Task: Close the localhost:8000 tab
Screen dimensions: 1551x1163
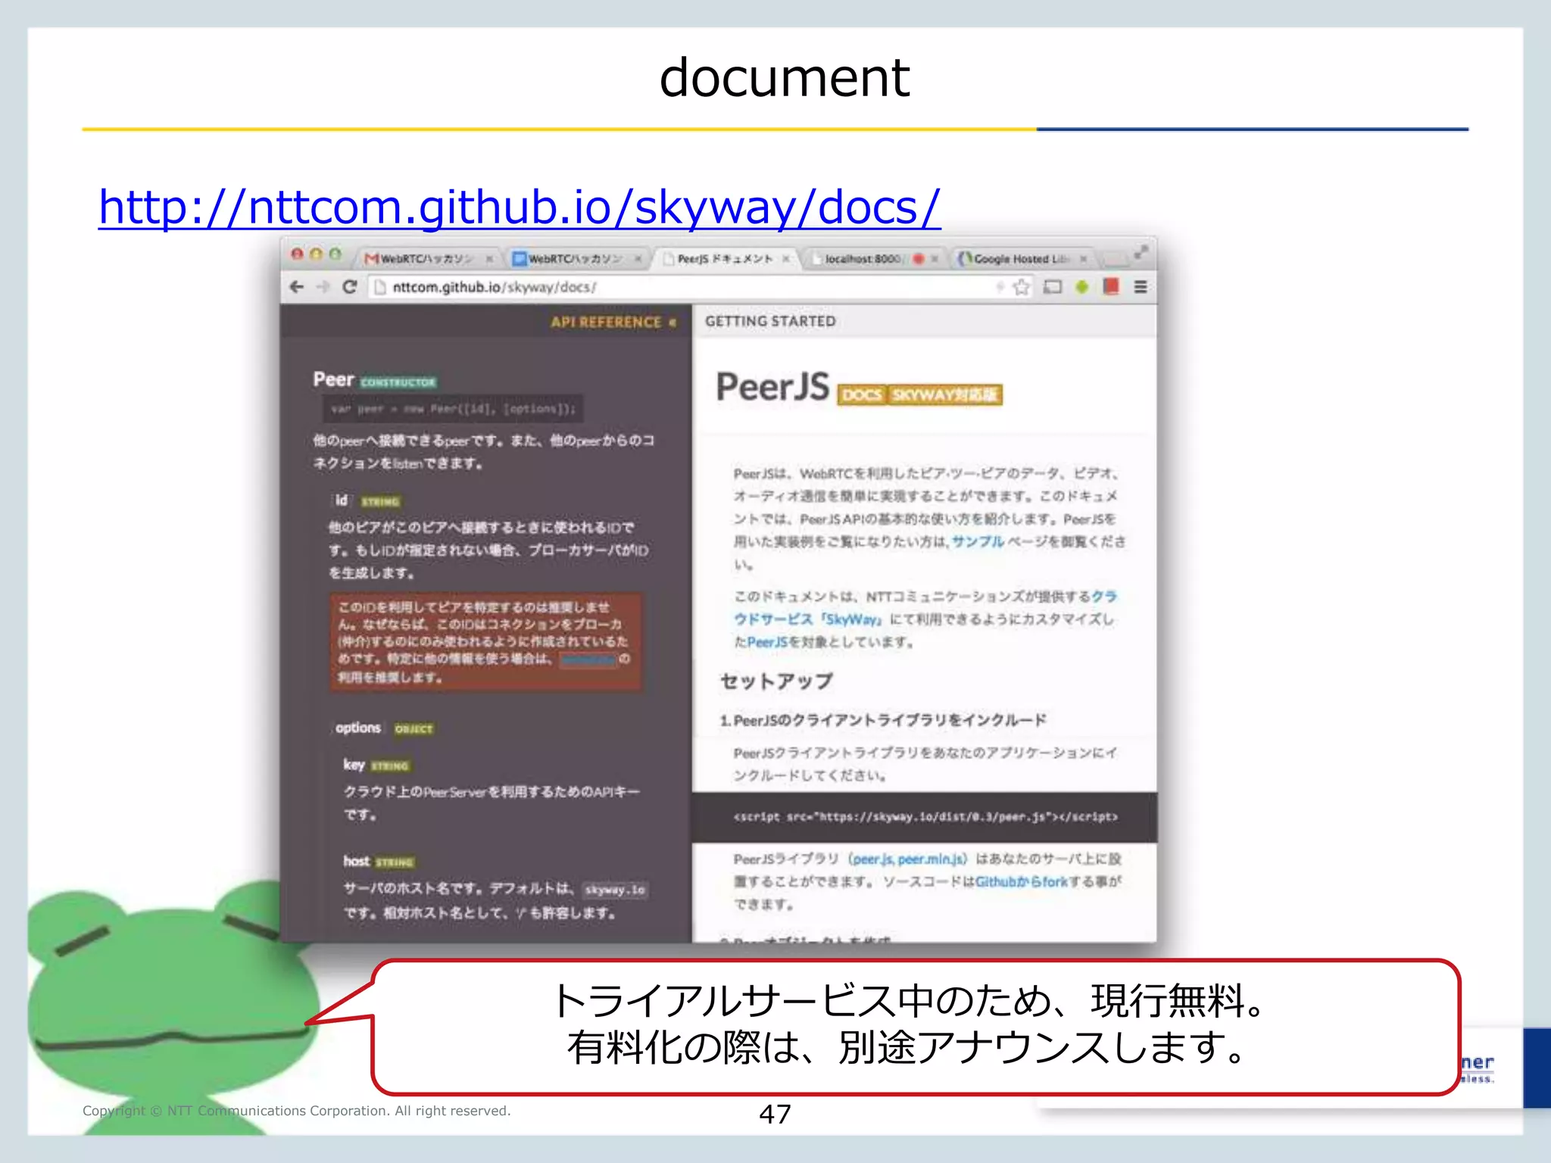Action: pyautogui.click(x=935, y=259)
